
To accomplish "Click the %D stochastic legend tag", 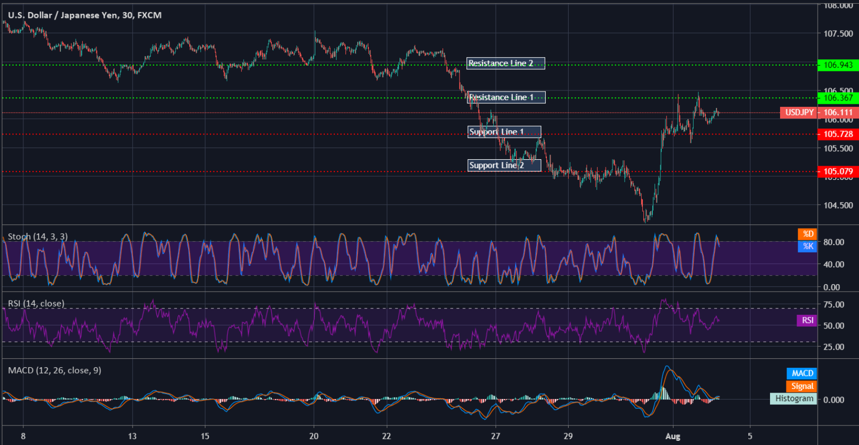I will [x=808, y=234].
